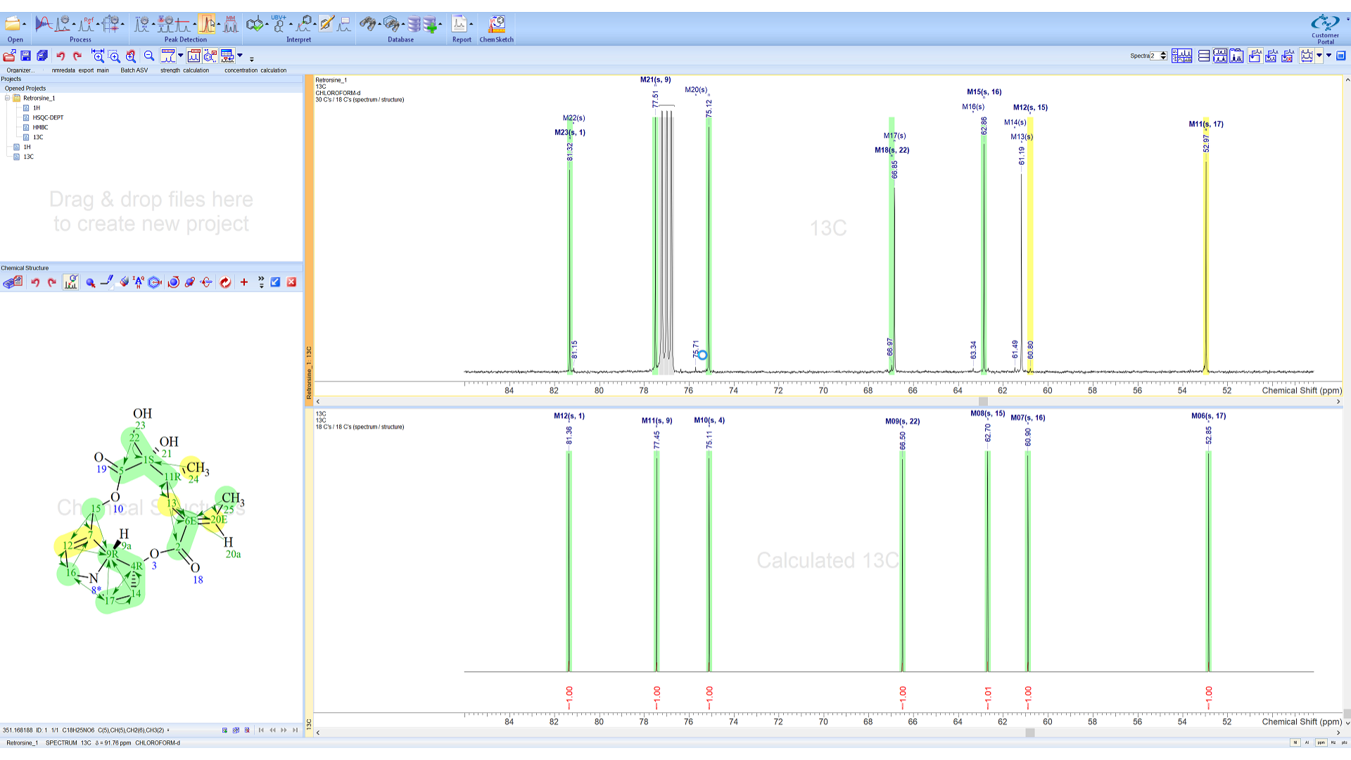Screen dimensions: 1351x760
Task: Expand the Retrorsine_1 project tree
Action: (x=7, y=98)
